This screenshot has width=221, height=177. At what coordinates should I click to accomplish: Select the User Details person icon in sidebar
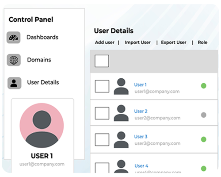[x=14, y=83]
